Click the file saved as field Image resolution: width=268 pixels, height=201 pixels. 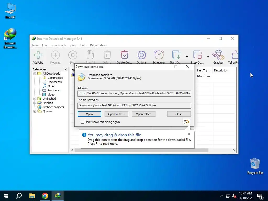pyautogui.click(x=134, y=105)
